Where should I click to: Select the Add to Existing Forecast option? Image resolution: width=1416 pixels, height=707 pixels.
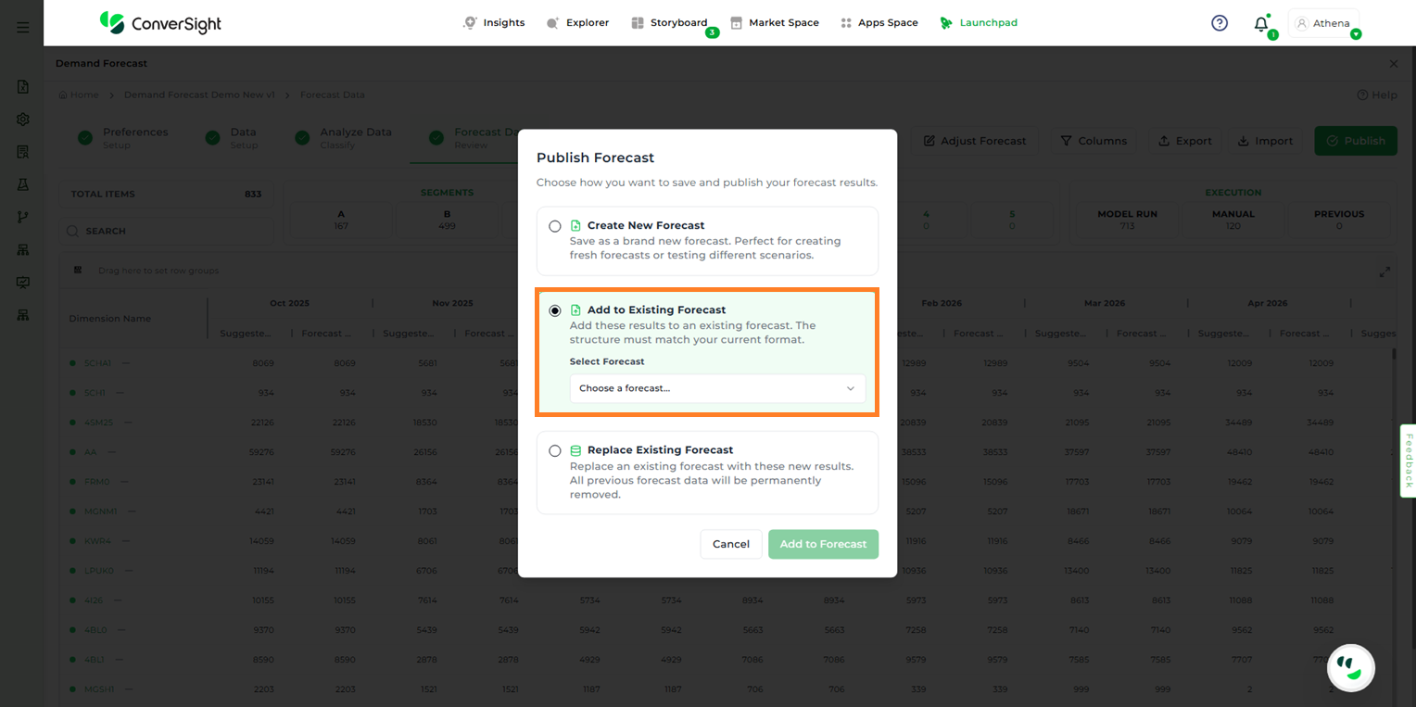(x=555, y=310)
